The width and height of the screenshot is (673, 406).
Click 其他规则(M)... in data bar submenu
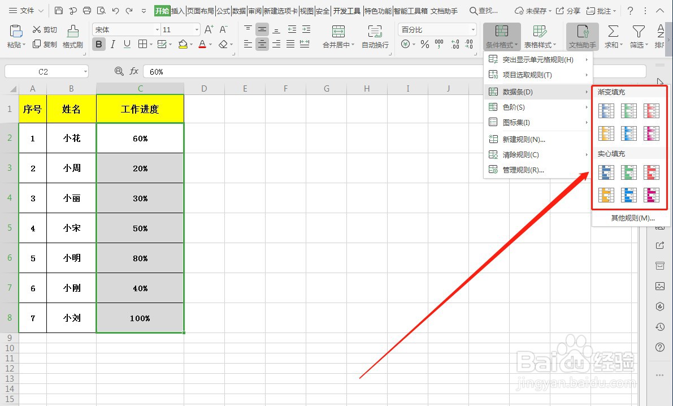coord(633,218)
